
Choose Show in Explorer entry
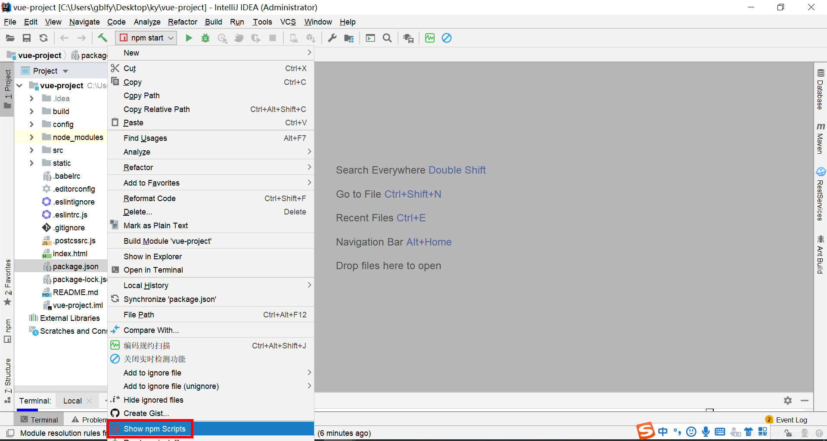click(211, 257)
